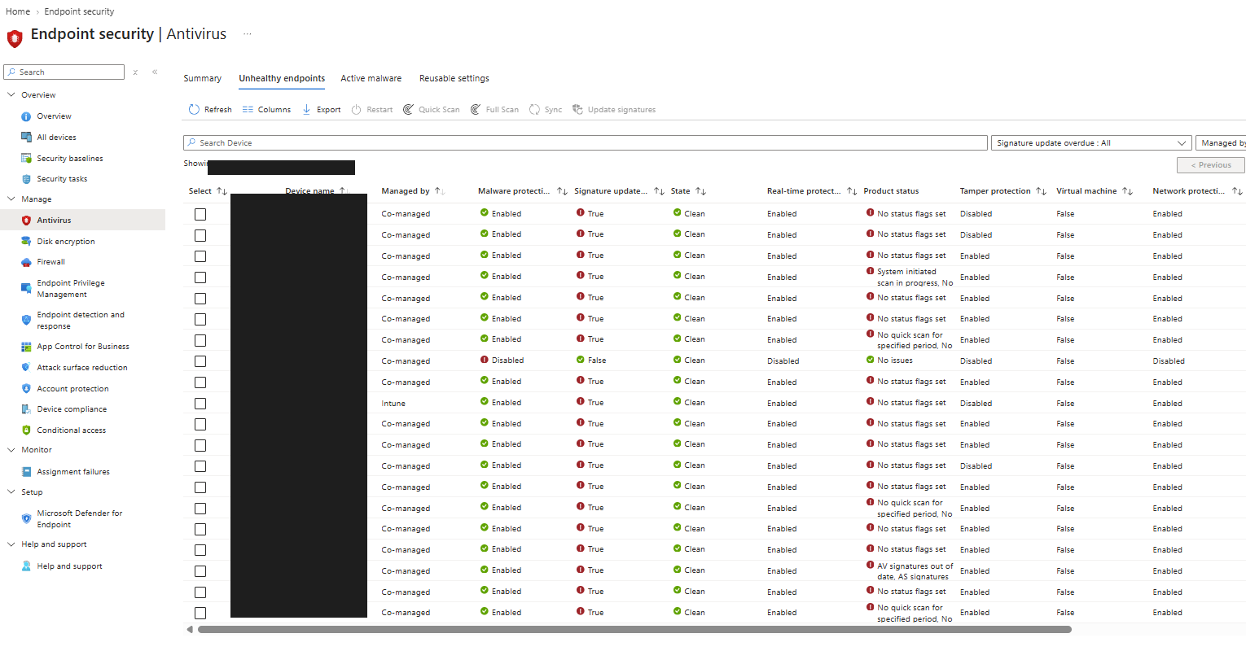Open Account protection section
The height and width of the screenshot is (651, 1246).
72,389
